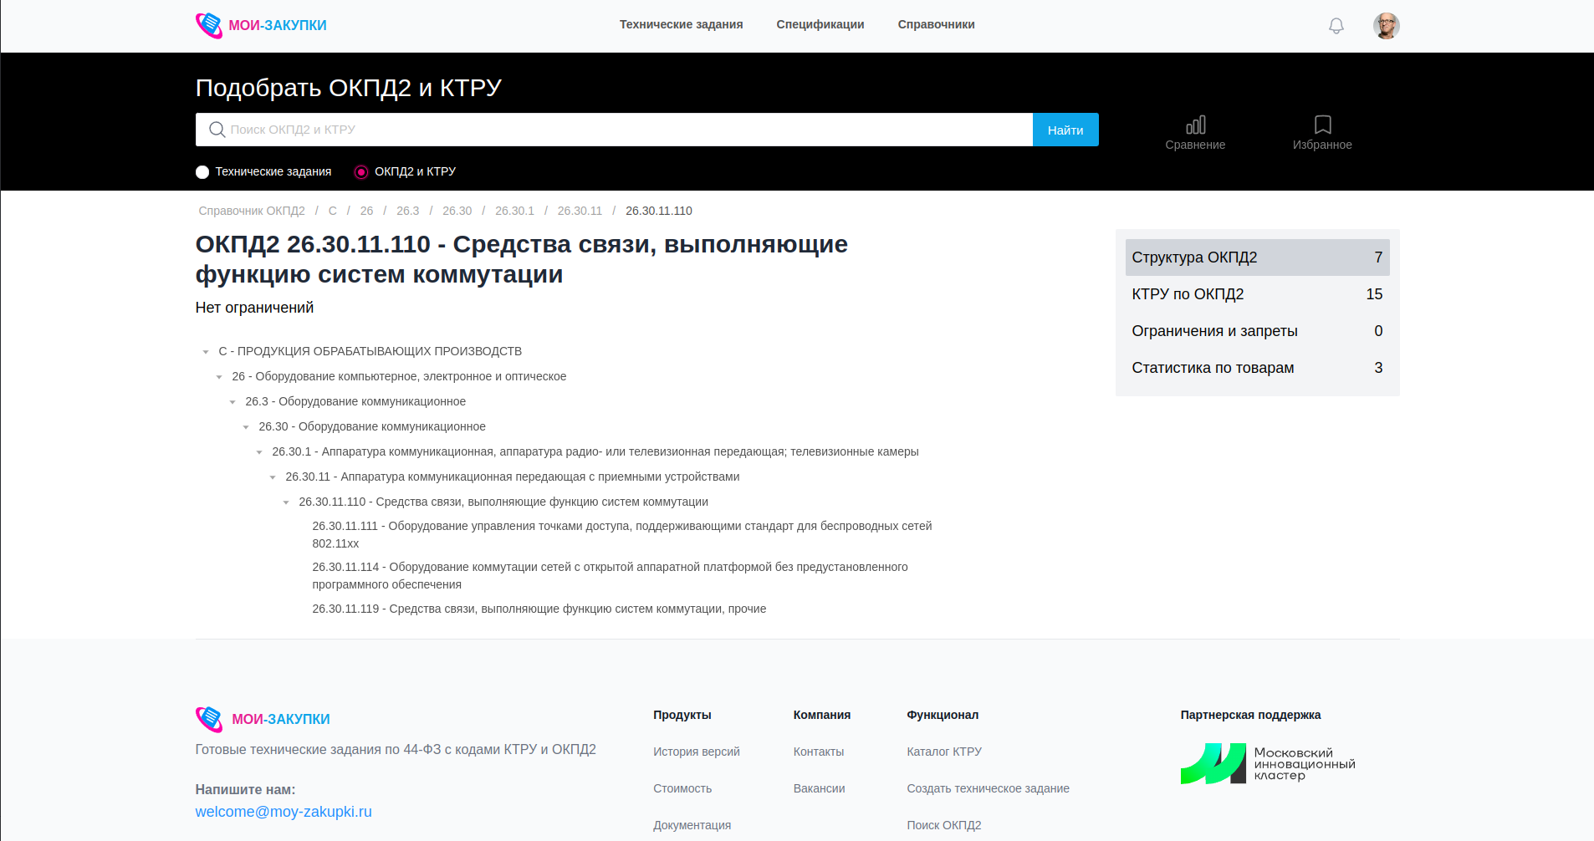Collapse the 26.3 Оборудование коммуникационное node
Image resolution: width=1594 pixels, height=841 pixels.
tap(232, 402)
